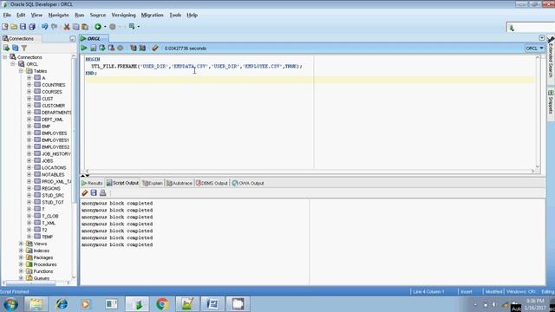Click the Filter funnel icon in Connections

[x=24, y=48]
